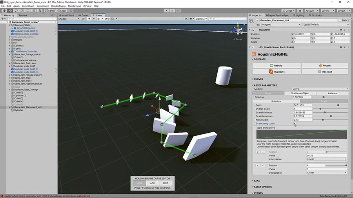Click the Pause button
The width and height of the screenshot is (353, 198).
coord(173,11)
